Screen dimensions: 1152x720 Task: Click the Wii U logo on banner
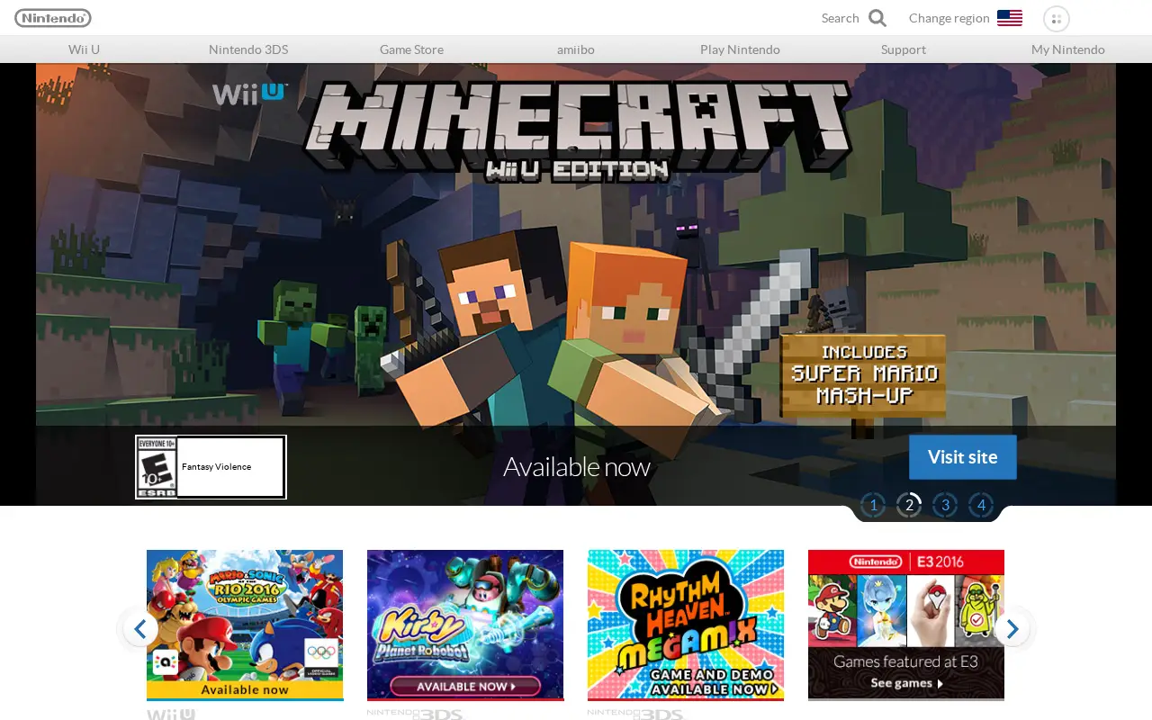point(250,94)
